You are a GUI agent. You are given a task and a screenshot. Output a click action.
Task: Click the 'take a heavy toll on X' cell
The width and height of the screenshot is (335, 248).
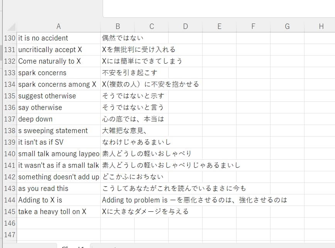pos(58,212)
